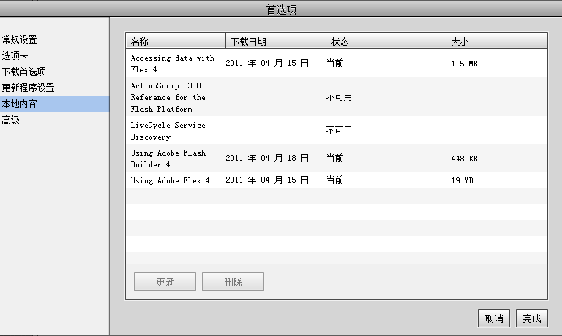This screenshot has height=336, width=562.
Task: Click 当前 status of Using Adobe Flex 4
Action: (334, 180)
